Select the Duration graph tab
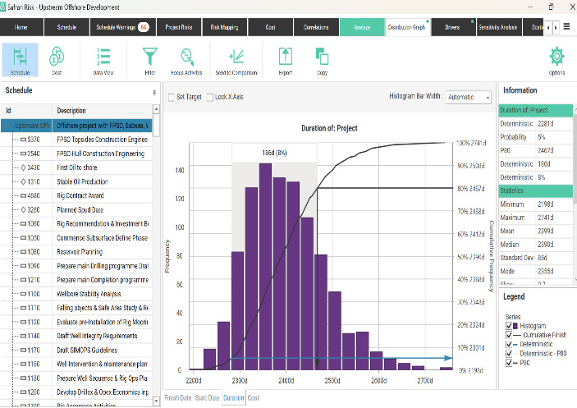 click(234, 397)
